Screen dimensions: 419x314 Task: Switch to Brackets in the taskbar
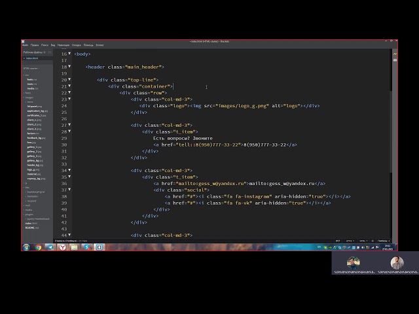99,247
